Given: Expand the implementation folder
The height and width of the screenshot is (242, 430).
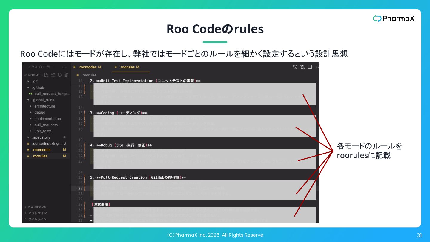Looking at the screenshot, I should (x=31, y=119).
